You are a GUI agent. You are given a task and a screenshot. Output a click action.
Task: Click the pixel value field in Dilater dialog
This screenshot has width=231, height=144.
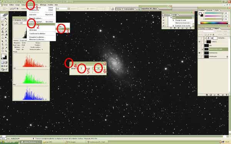click(82, 68)
